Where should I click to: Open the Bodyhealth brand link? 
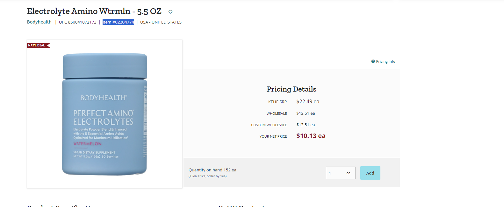[40, 22]
